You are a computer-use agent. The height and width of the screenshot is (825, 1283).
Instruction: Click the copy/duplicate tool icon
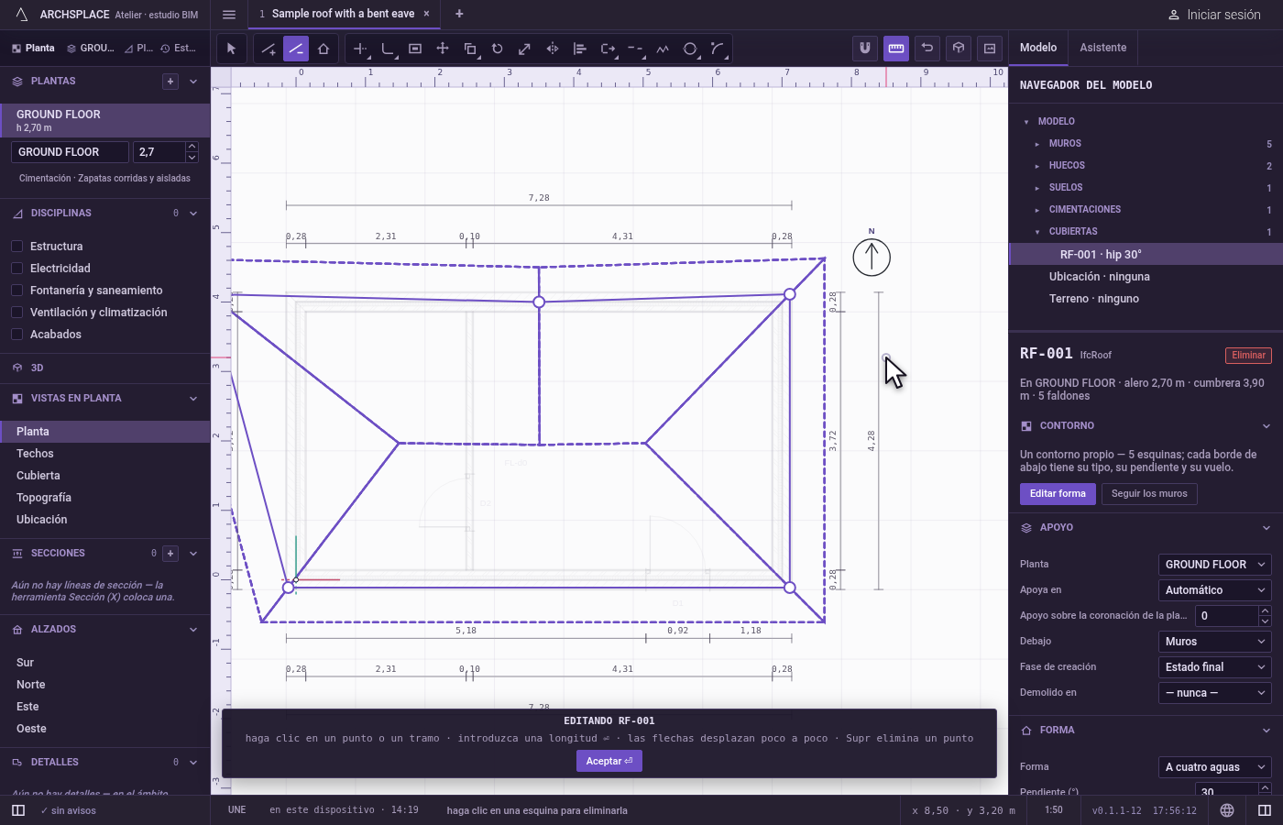click(x=470, y=49)
